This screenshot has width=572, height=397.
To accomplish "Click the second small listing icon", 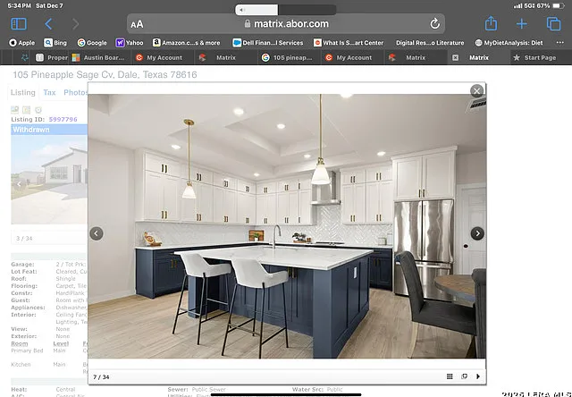I will tap(26, 109).
